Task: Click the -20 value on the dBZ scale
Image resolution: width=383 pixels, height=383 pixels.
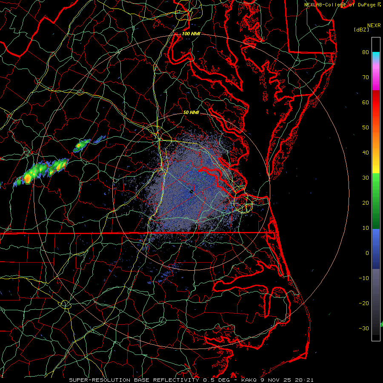Action: point(364,303)
